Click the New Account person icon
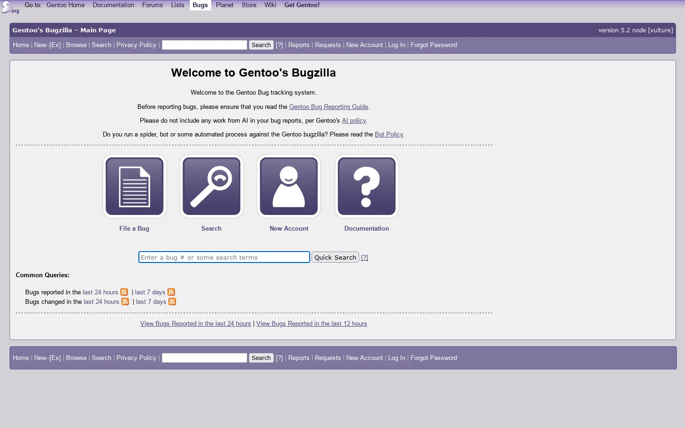The height and width of the screenshot is (428, 685). tap(289, 186)
